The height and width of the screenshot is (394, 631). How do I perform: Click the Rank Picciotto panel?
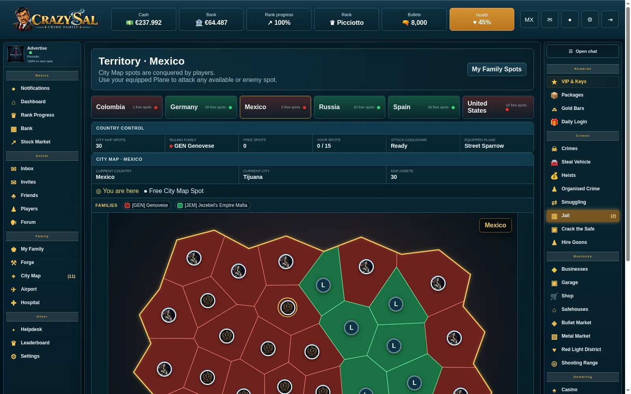pos(347,19)
